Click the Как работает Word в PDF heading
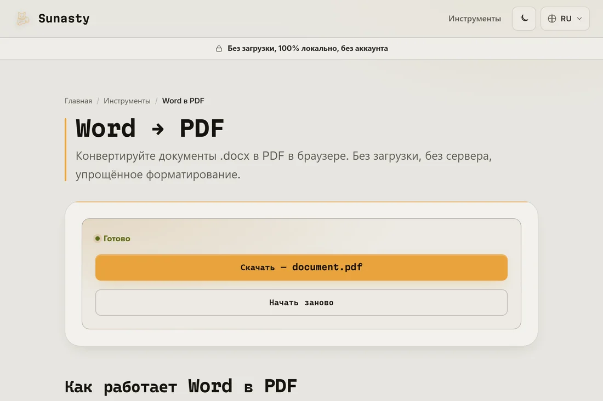603x401 pixels. click(181, 386)
